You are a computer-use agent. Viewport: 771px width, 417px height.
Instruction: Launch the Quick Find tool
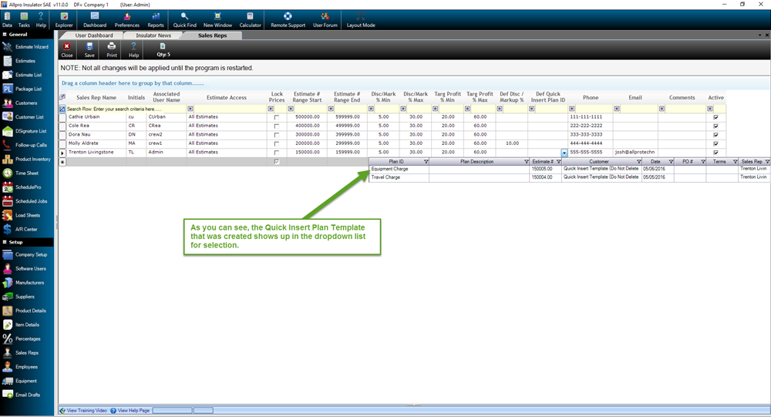coord(184,20)
